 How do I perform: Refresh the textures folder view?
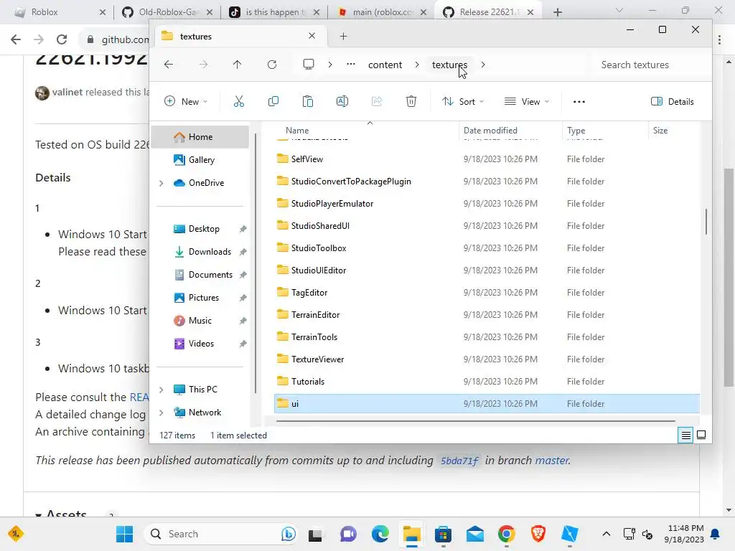tap(272, 65)
